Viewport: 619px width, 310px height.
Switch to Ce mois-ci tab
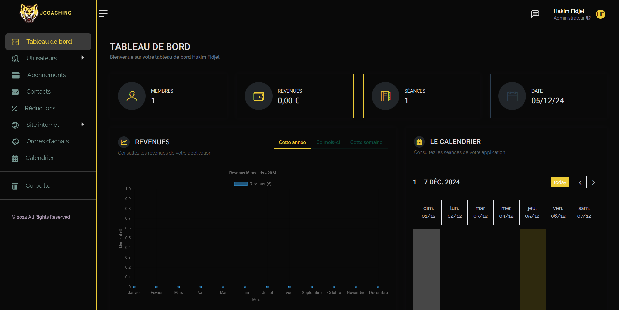point(328,142)
